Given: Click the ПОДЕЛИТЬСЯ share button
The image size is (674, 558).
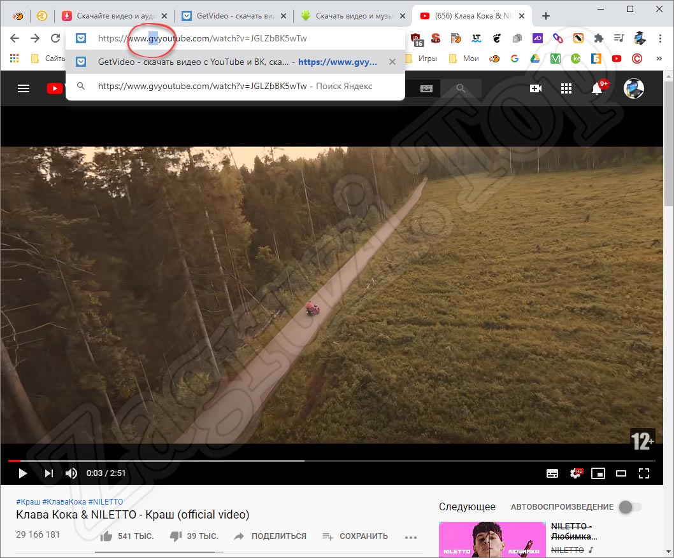Looking at the screenshot, I should (270, 536).
